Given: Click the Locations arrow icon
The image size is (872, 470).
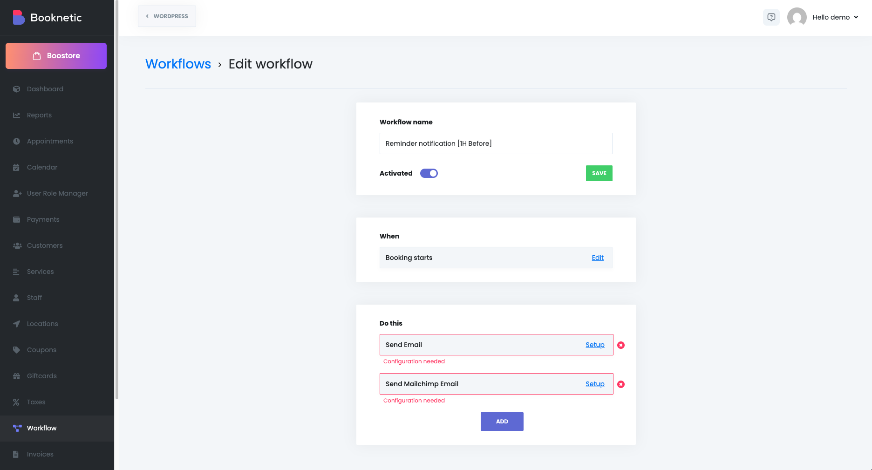Looking at the screenshot, I should (17, 324).
